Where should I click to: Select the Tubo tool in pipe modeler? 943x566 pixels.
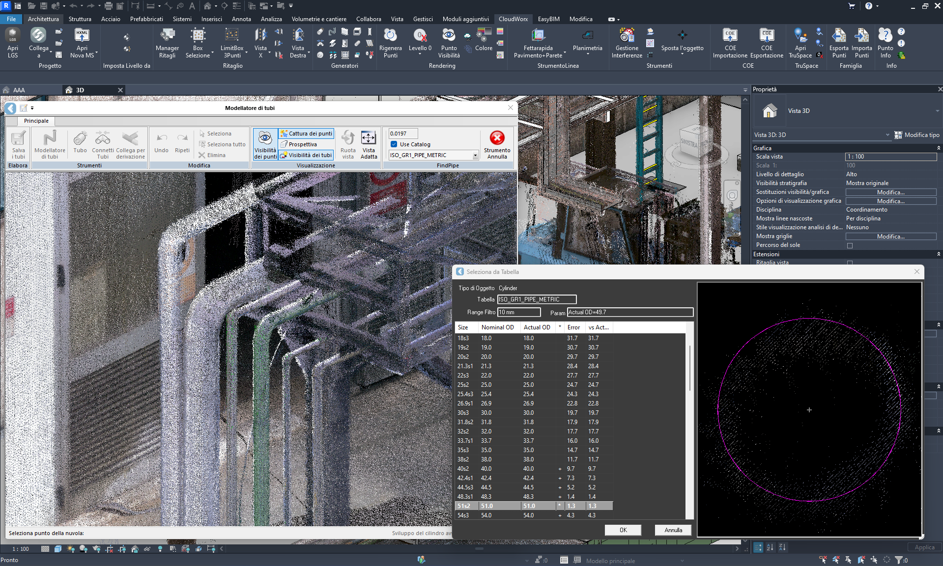coord(80,142)
